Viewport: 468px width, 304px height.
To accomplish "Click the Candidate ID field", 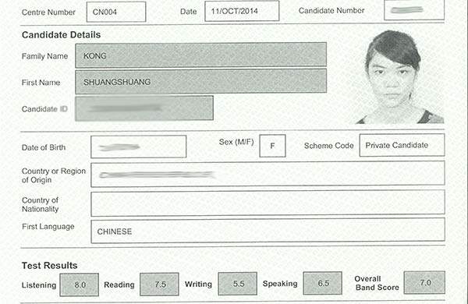I will (x=144, y=108).
